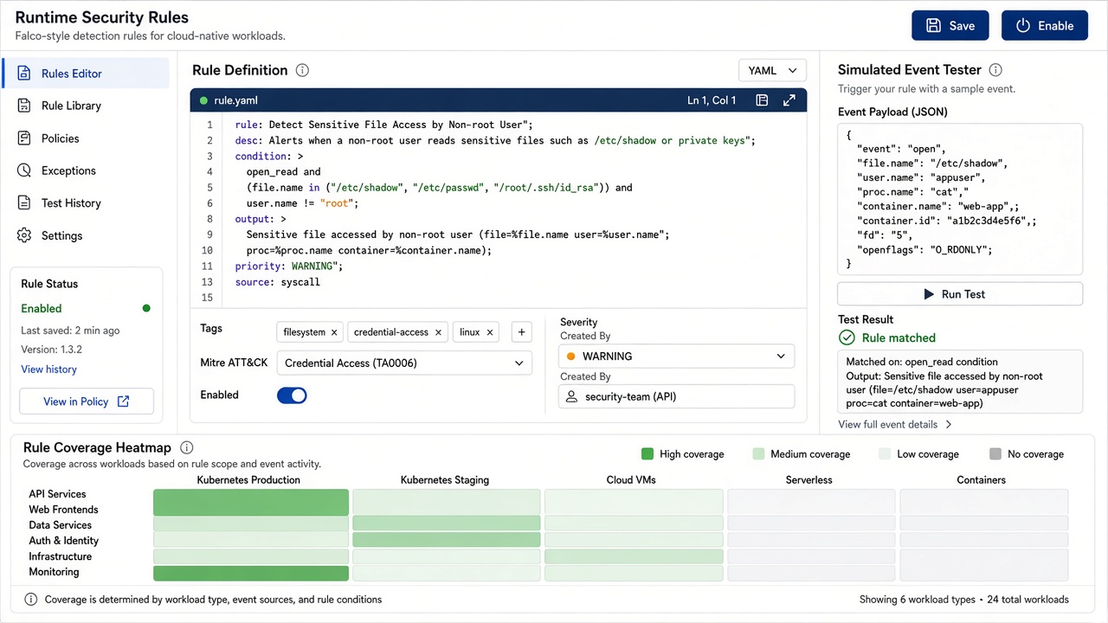Click the Exceptions sidebar icon
The height and width of the screenshot is (623, 1108).
point(25,170)
